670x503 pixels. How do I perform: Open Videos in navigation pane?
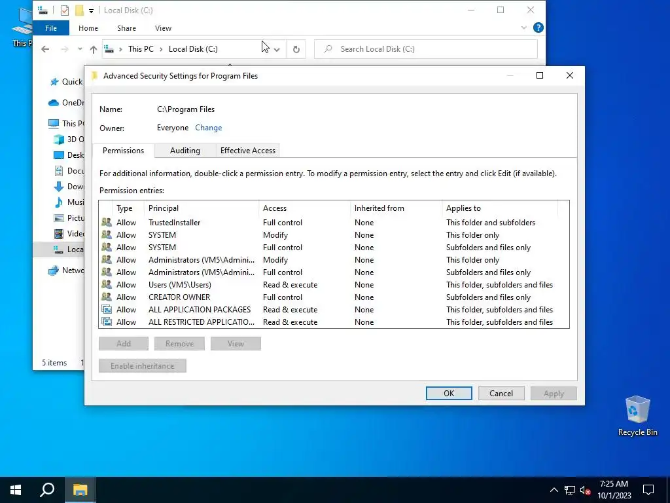point(68,234)
